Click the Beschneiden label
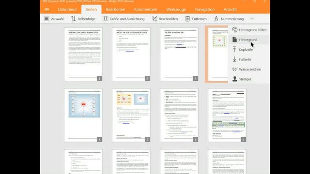 click(x=168, y=19)
